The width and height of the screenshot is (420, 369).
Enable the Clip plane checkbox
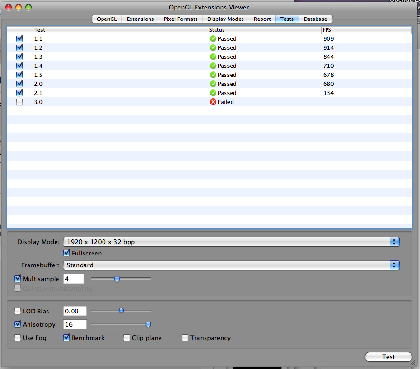pos(127,338)
